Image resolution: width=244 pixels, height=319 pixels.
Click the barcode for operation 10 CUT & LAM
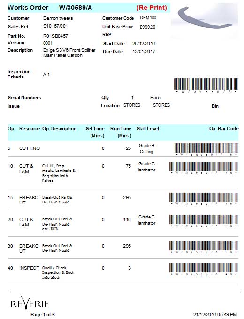click(204, 166)
